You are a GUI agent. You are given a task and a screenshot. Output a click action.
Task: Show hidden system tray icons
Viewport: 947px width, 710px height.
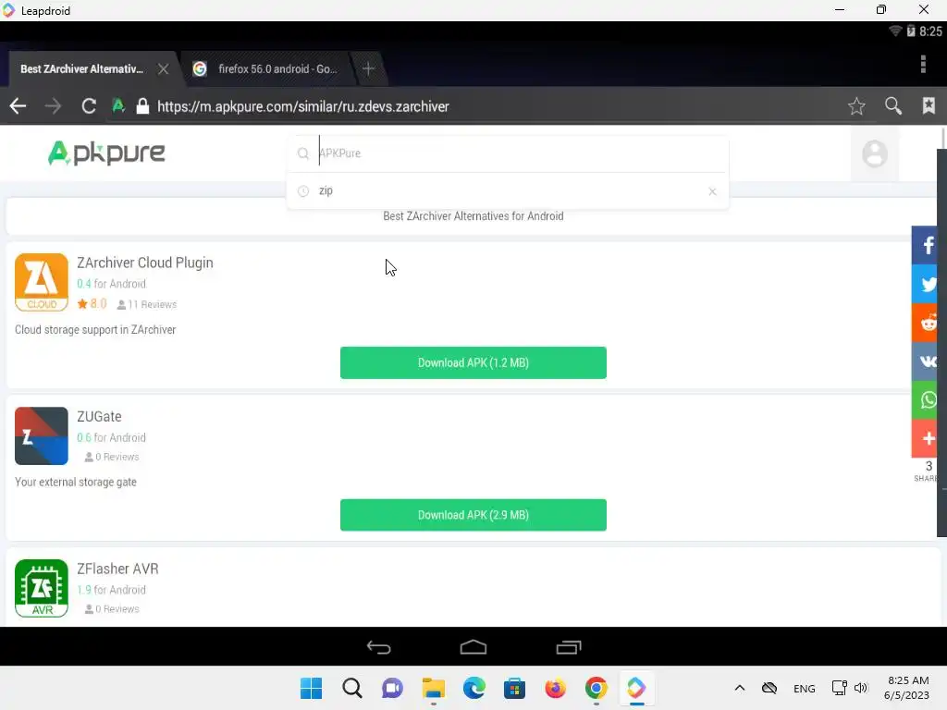coord(739,688)
